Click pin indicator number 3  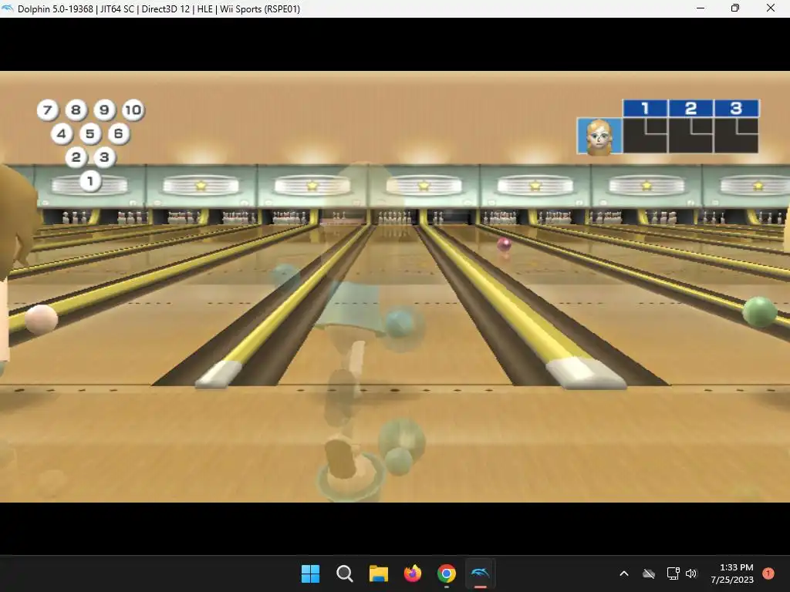[x=104, y=157]
